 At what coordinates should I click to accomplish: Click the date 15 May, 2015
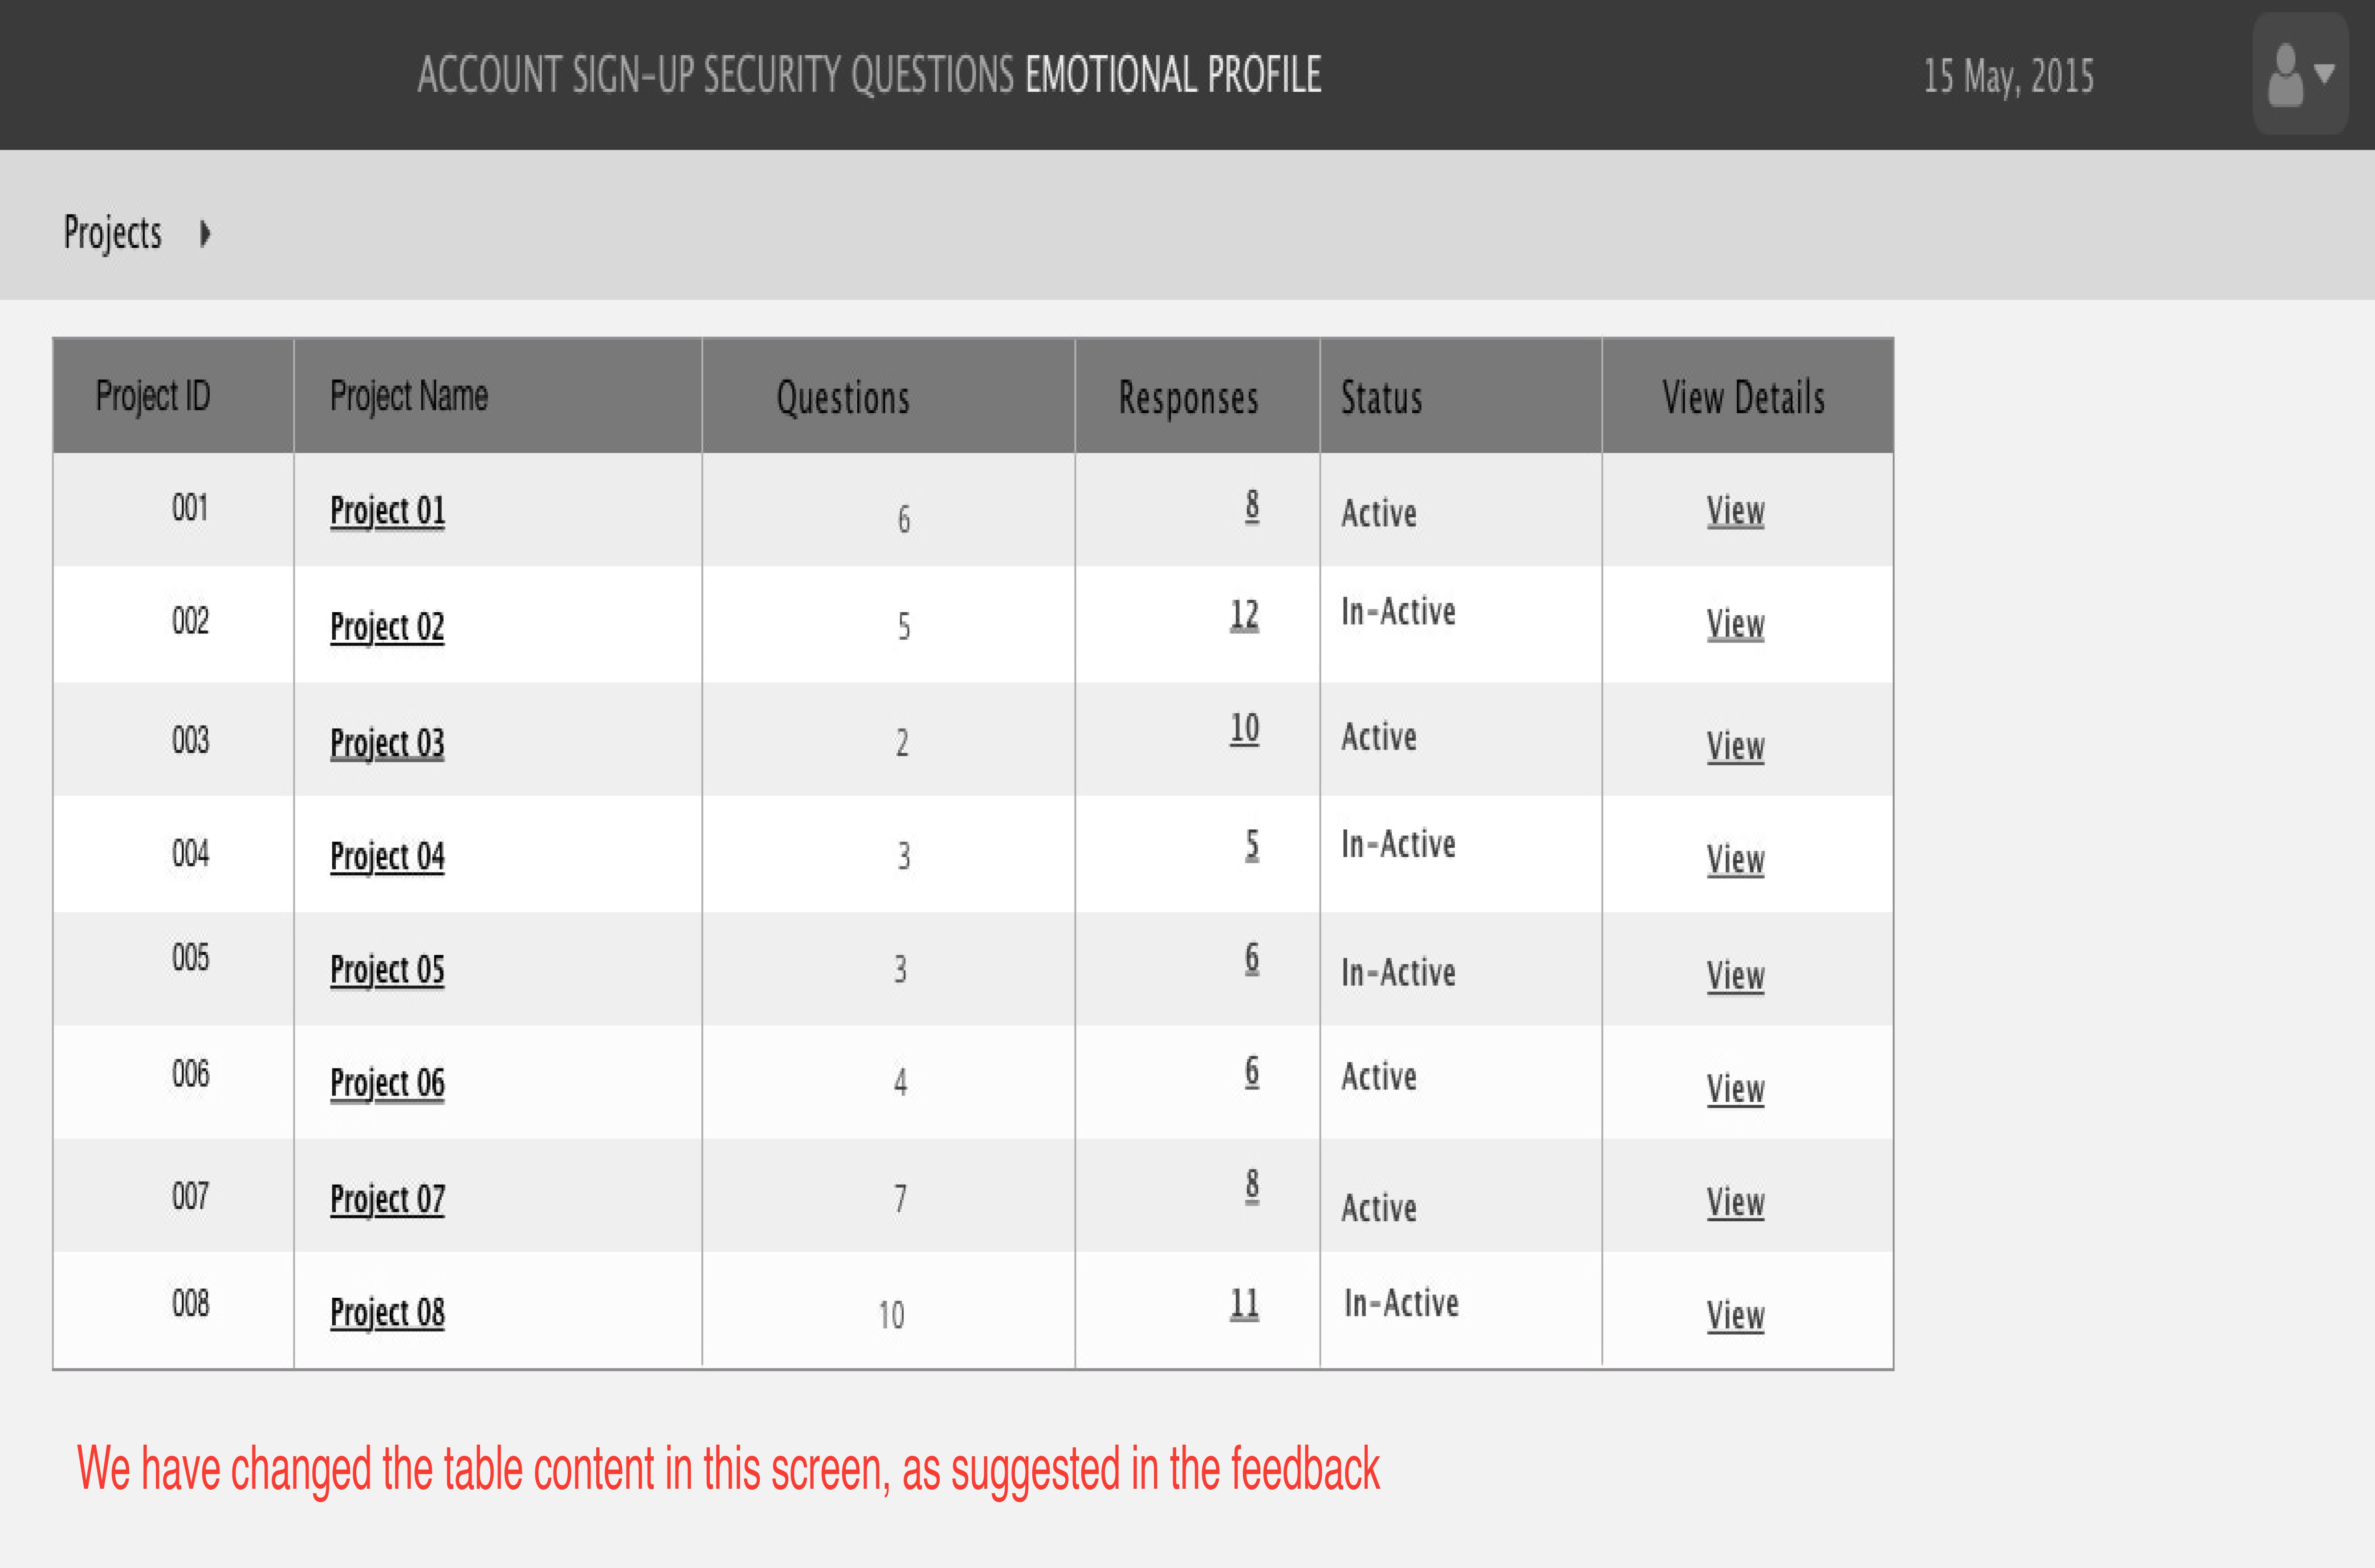[x=2008, y=77]
